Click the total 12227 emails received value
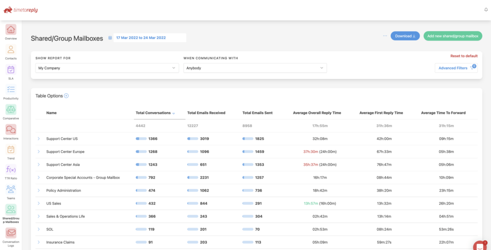 pyautogui.click(x=193, y=126)
